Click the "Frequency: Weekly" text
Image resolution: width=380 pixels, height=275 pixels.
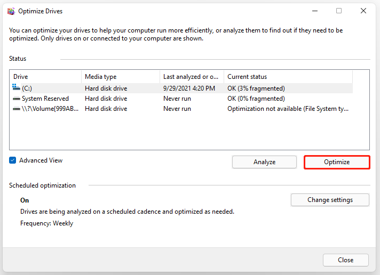(x=46, y=223)
